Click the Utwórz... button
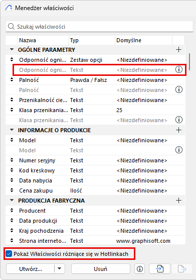 click(30, 269)
